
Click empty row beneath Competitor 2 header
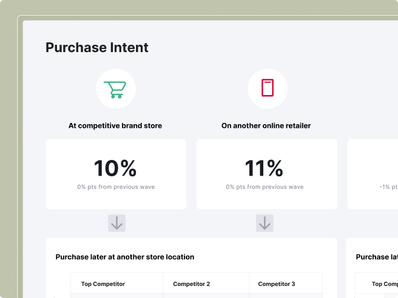pyautogui.click(x=206, y=296)
